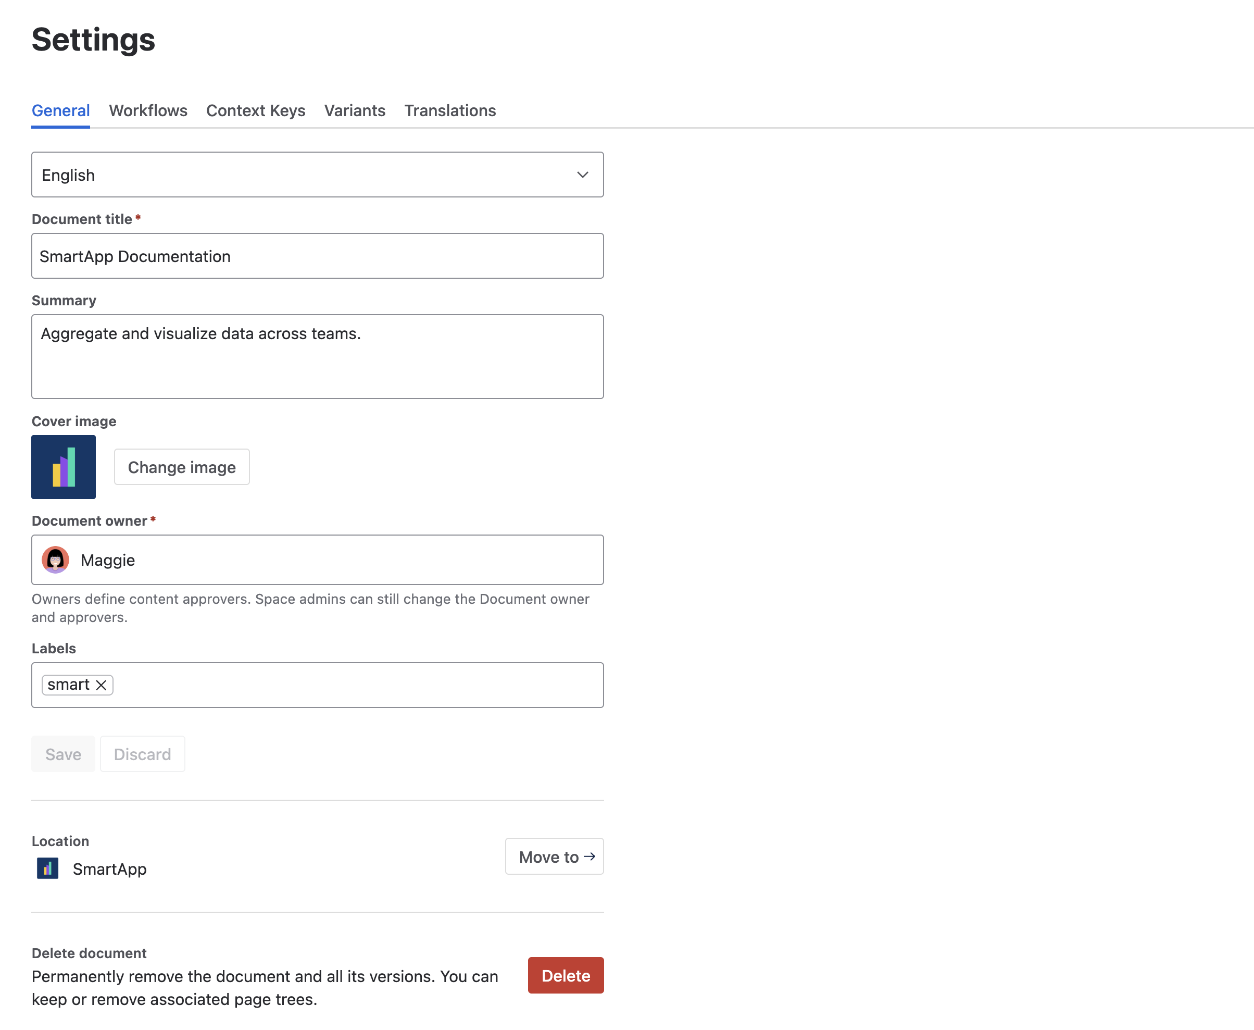Screen dimensions: 1254x1030
Task: Click Maggie's avatar in Document owner field
Action: [x=56, y=560]
